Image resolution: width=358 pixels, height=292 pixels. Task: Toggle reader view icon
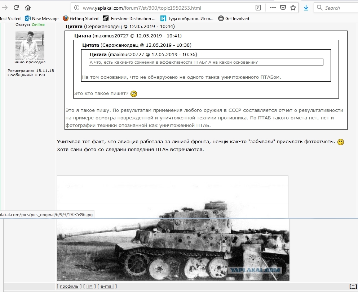pos(258,8)
